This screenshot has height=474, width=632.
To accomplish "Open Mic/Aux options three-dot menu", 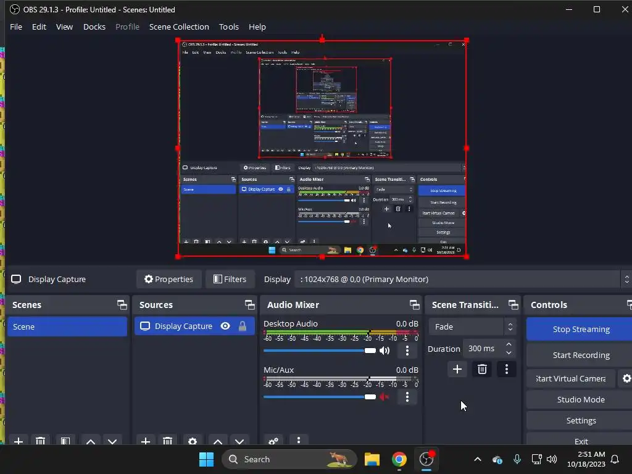I will pyautogui.click(x=407, y=397).
